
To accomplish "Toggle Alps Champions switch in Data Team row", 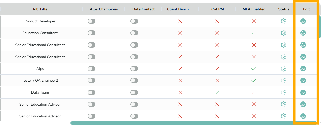I will pos(92,92).
